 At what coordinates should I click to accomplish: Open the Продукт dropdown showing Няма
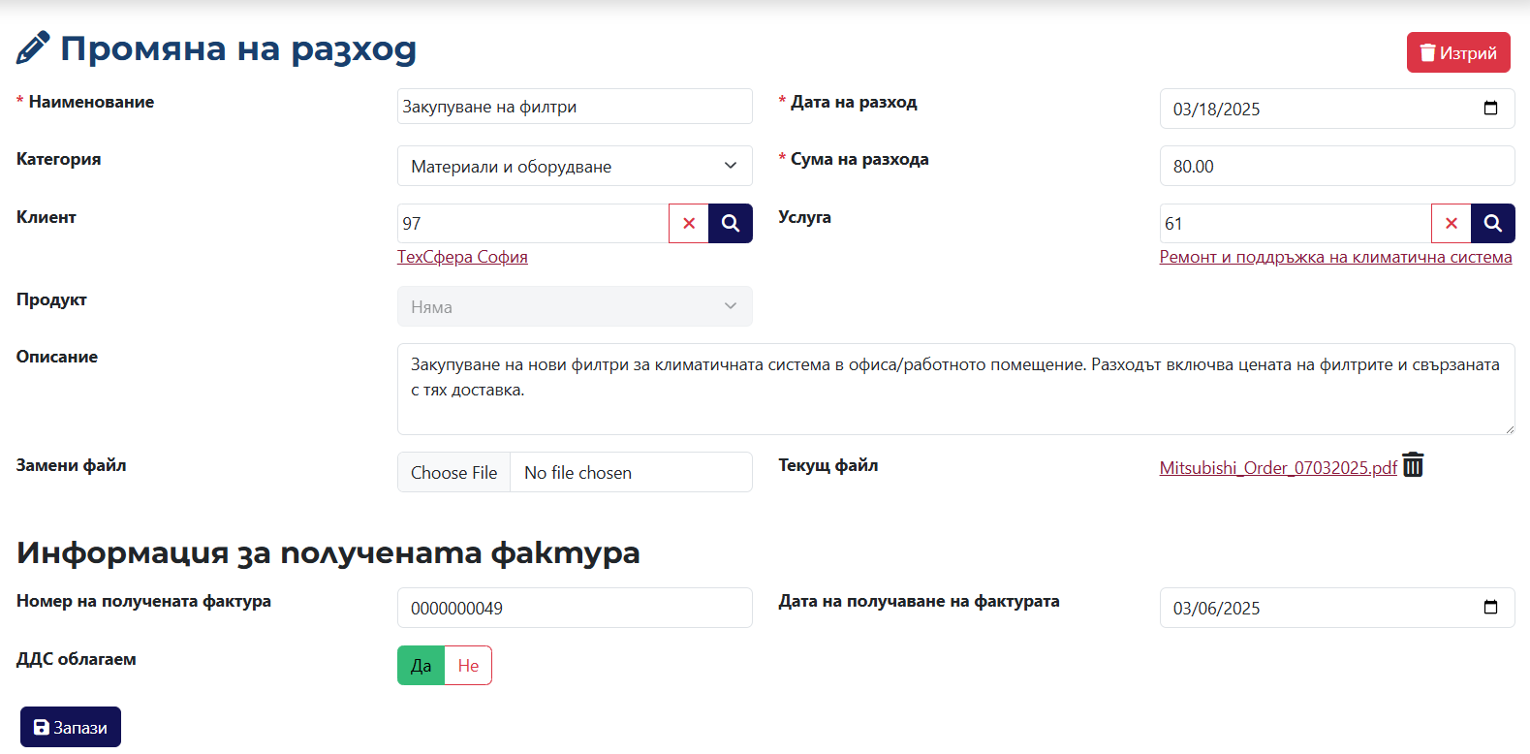pyautogui.click(x=575, y=306)
